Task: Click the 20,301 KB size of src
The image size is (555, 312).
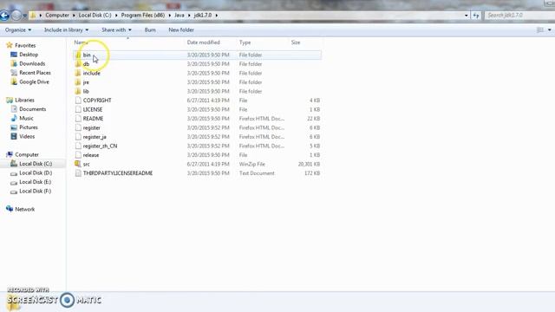Action: pos(309,164)
